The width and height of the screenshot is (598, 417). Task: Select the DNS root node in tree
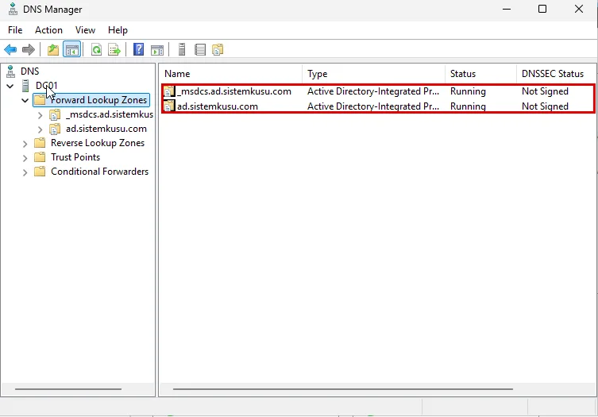pos(29,71)
